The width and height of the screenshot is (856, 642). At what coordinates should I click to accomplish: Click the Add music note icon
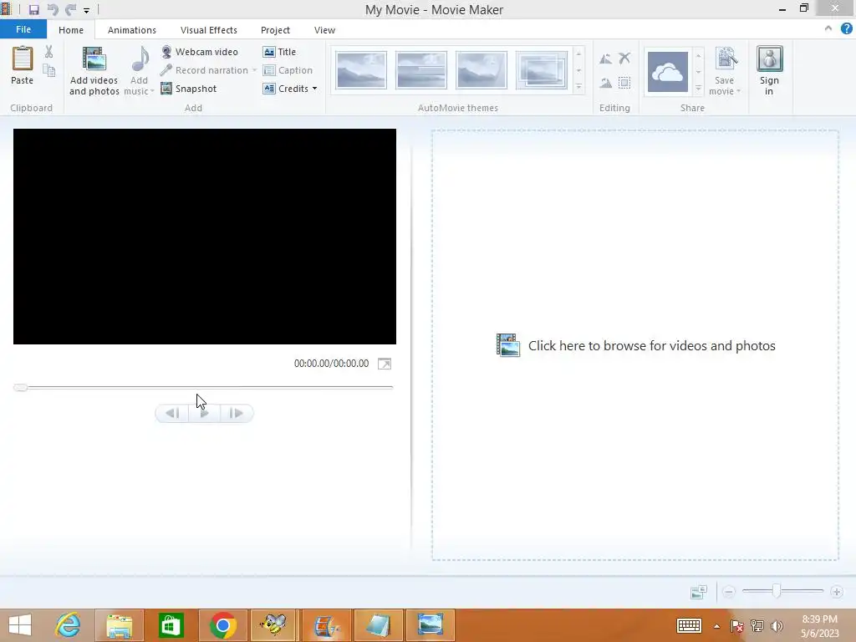point(140,59)
